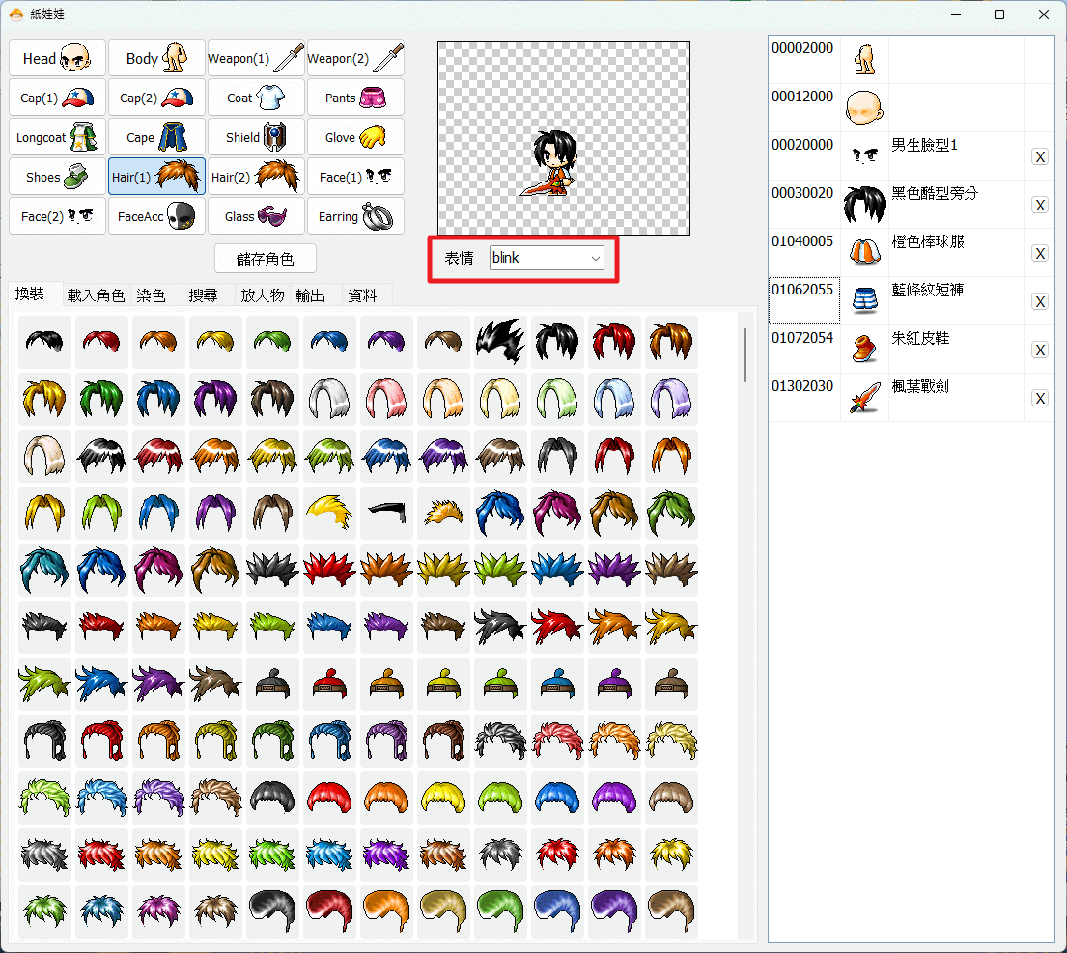Choose the Longcoat category button
The image size is (1067, 953).
point(57,137)
